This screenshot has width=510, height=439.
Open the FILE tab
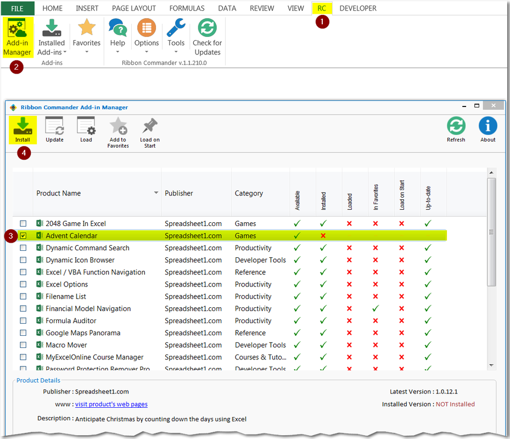18,8
